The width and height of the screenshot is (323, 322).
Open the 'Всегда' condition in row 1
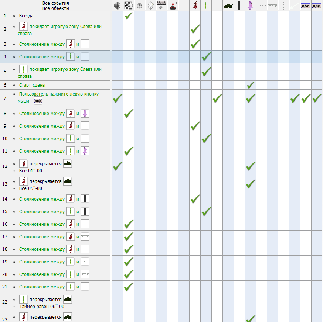coord(26,16)
